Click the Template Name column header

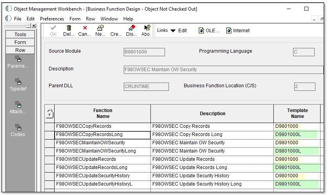297,113
